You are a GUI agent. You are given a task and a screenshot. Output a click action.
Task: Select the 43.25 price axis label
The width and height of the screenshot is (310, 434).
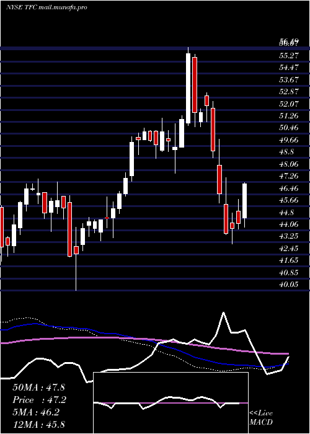pos(289,236)
